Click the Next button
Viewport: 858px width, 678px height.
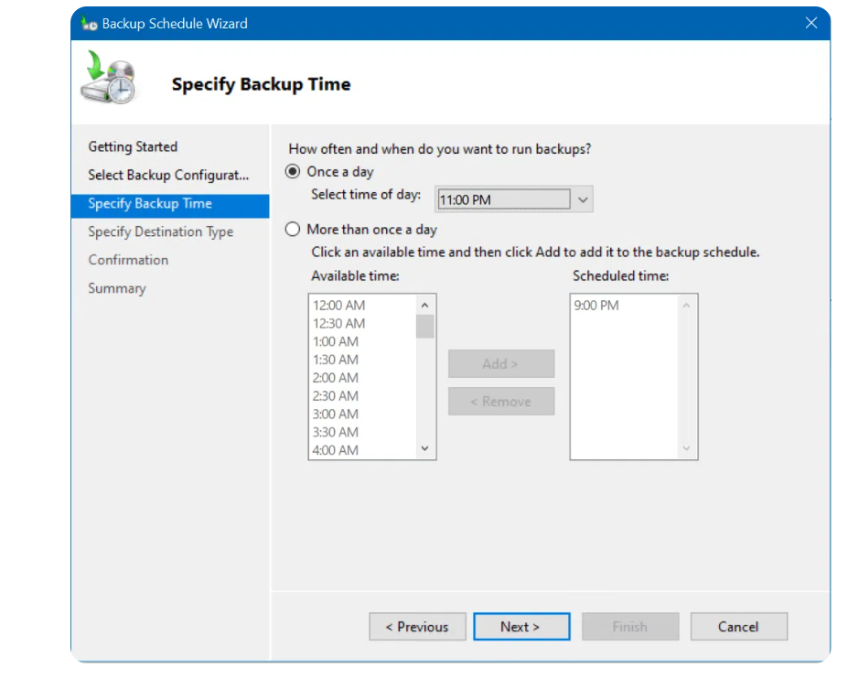[x=520, y=627]
